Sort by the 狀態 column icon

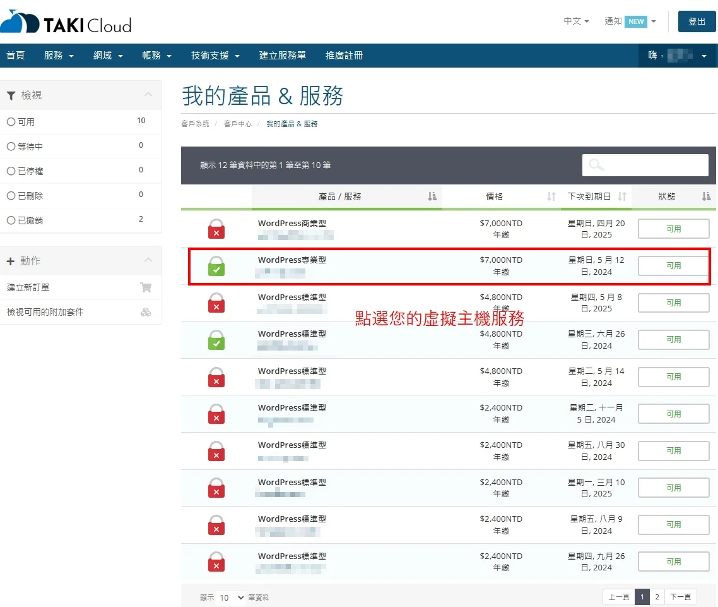pos(706,196)
